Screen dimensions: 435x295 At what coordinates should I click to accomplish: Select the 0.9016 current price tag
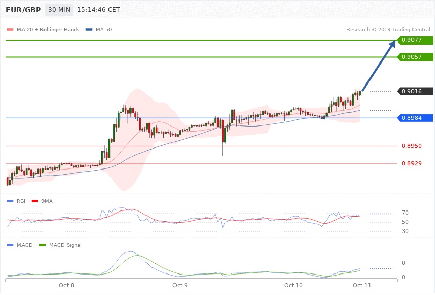pos(415,91)
